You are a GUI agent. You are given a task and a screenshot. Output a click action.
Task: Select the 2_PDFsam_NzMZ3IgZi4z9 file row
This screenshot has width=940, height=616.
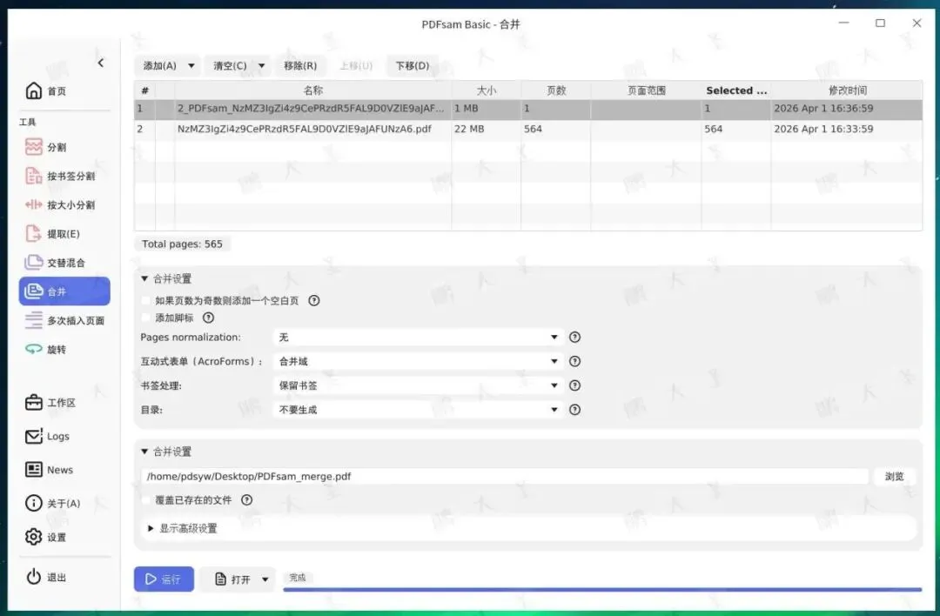[x=528, y=109]
